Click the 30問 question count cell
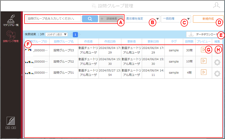Viewport: 225px width, 139px height. 189,50
